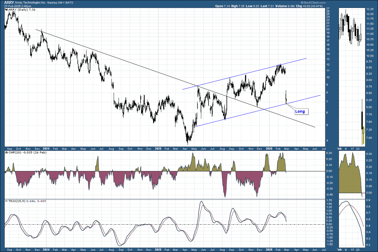Viewport: 378px width, 252px height.
Task: Click the '9.75' price in zoomed candle panel
Action: 369,62
